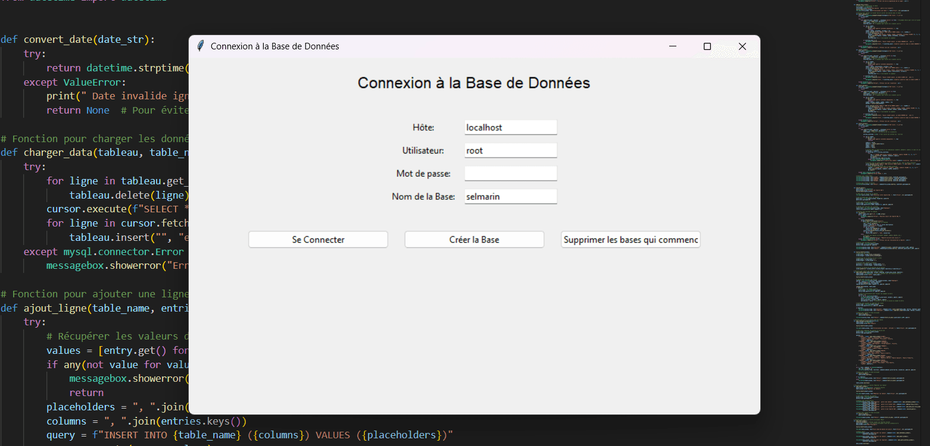This screenshot has height=446, width=930.
Task: Click the INSERT INTO query line in editor
Action: coord(250,435)
